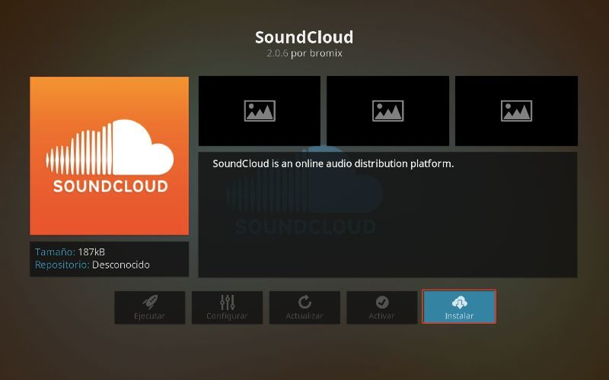609x380 pixels.
Task: Click the 'Repositorio: Desconocido' text
Action: (92, 264)
